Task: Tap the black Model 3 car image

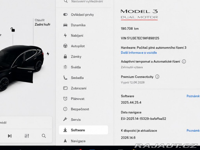Action: [x=21, y=67]
